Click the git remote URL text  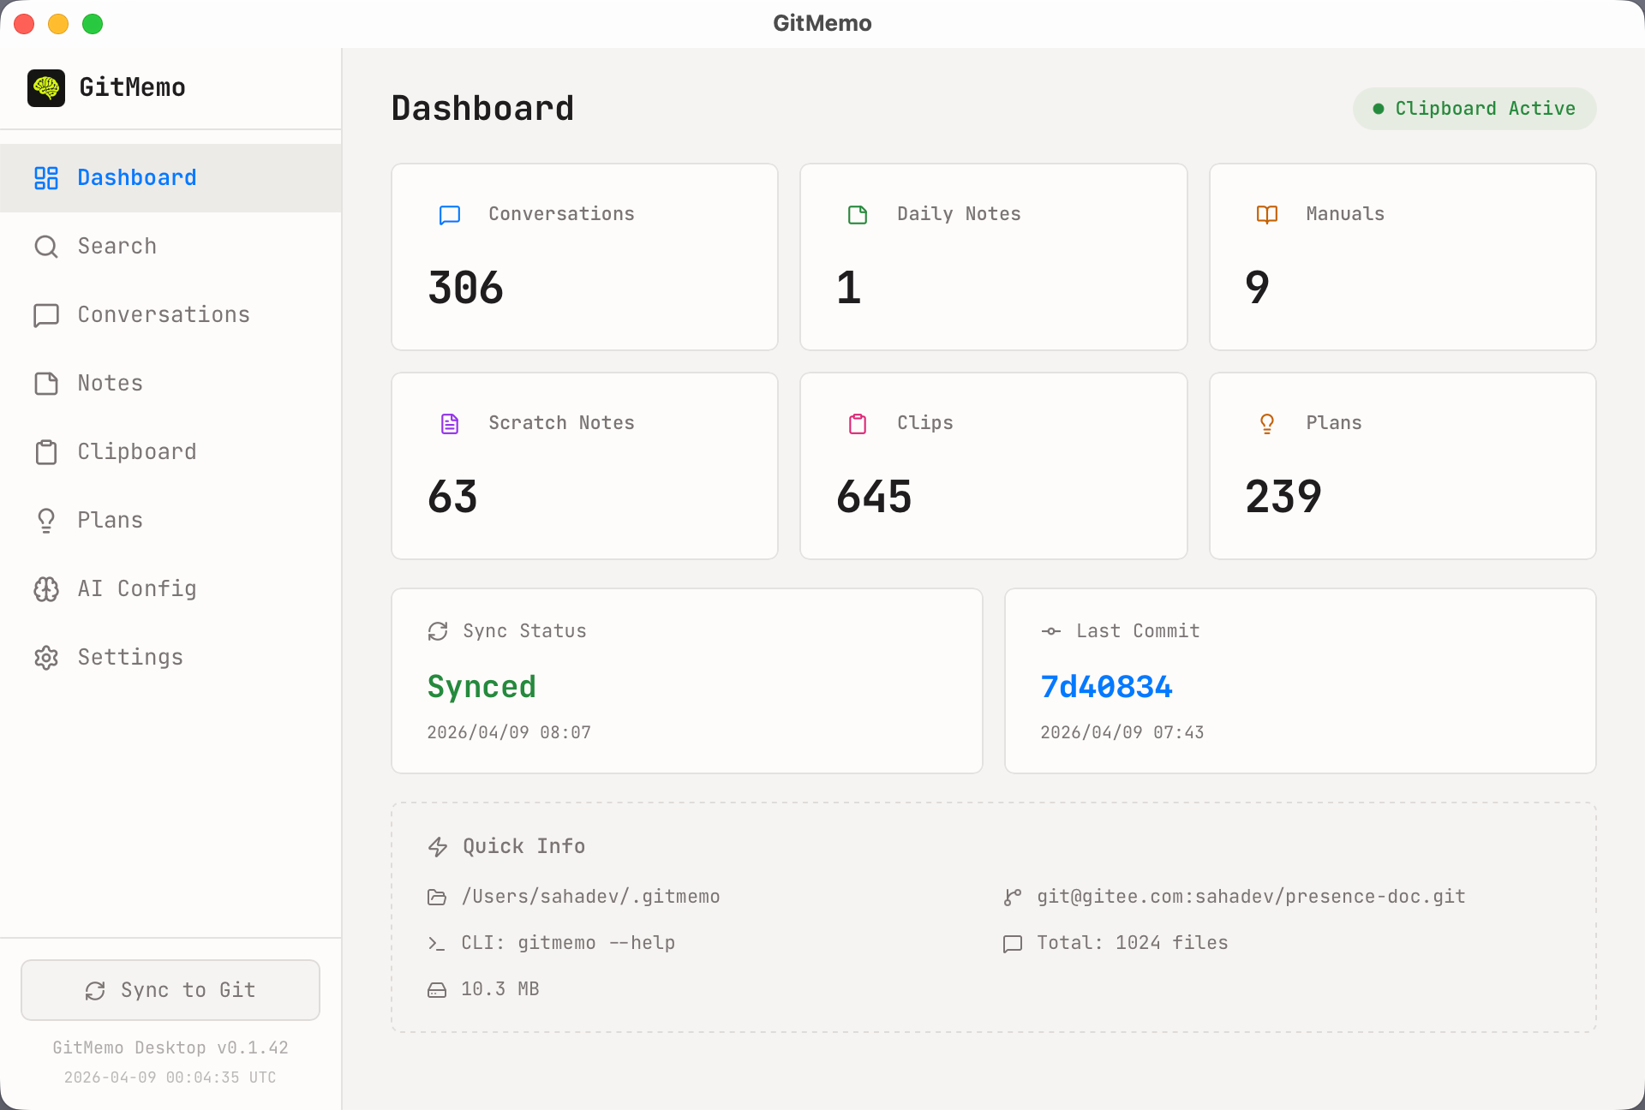pyautogui.click(x=1250, y=897)
